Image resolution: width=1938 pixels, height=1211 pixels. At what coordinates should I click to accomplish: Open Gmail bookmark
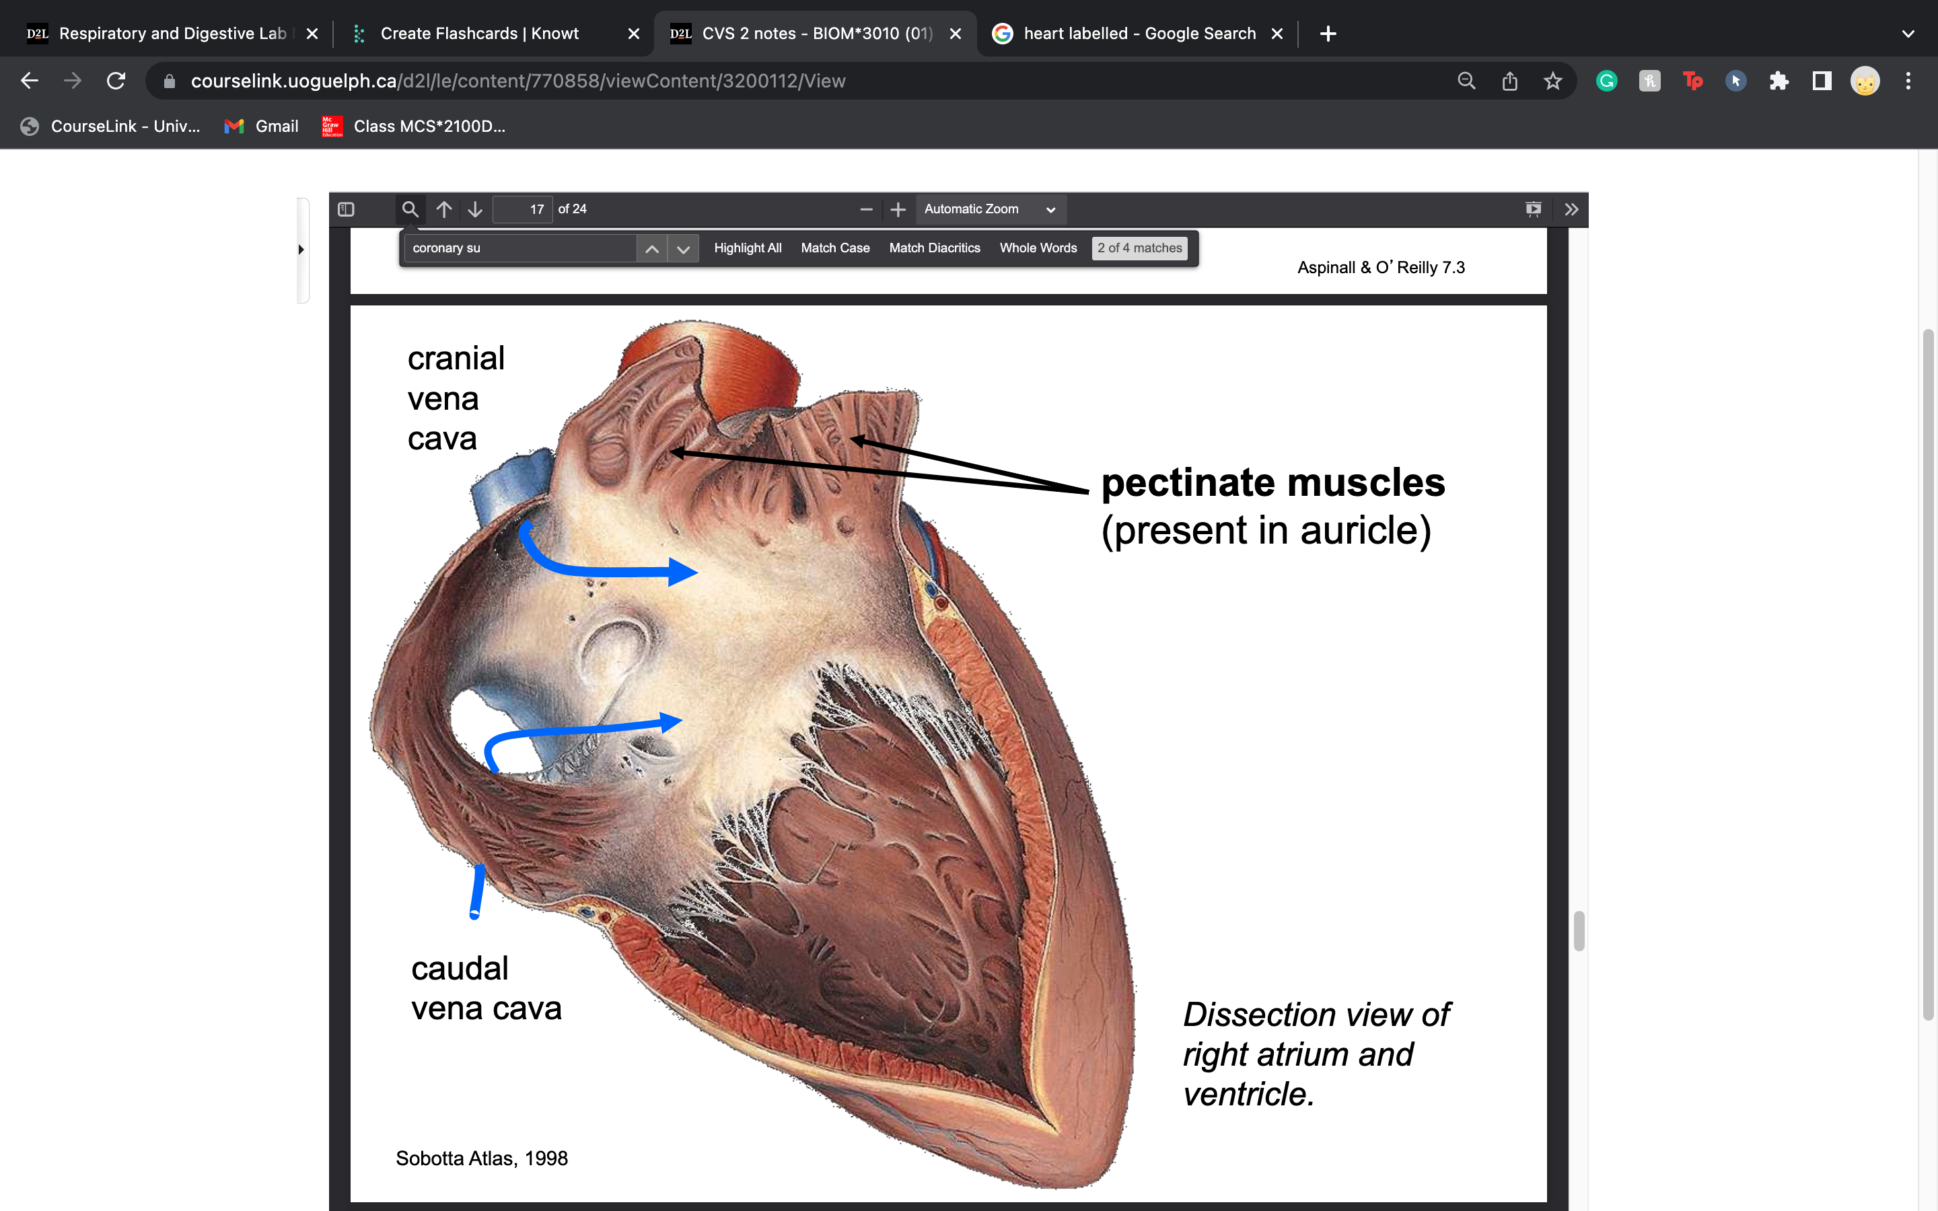point(261,126)
